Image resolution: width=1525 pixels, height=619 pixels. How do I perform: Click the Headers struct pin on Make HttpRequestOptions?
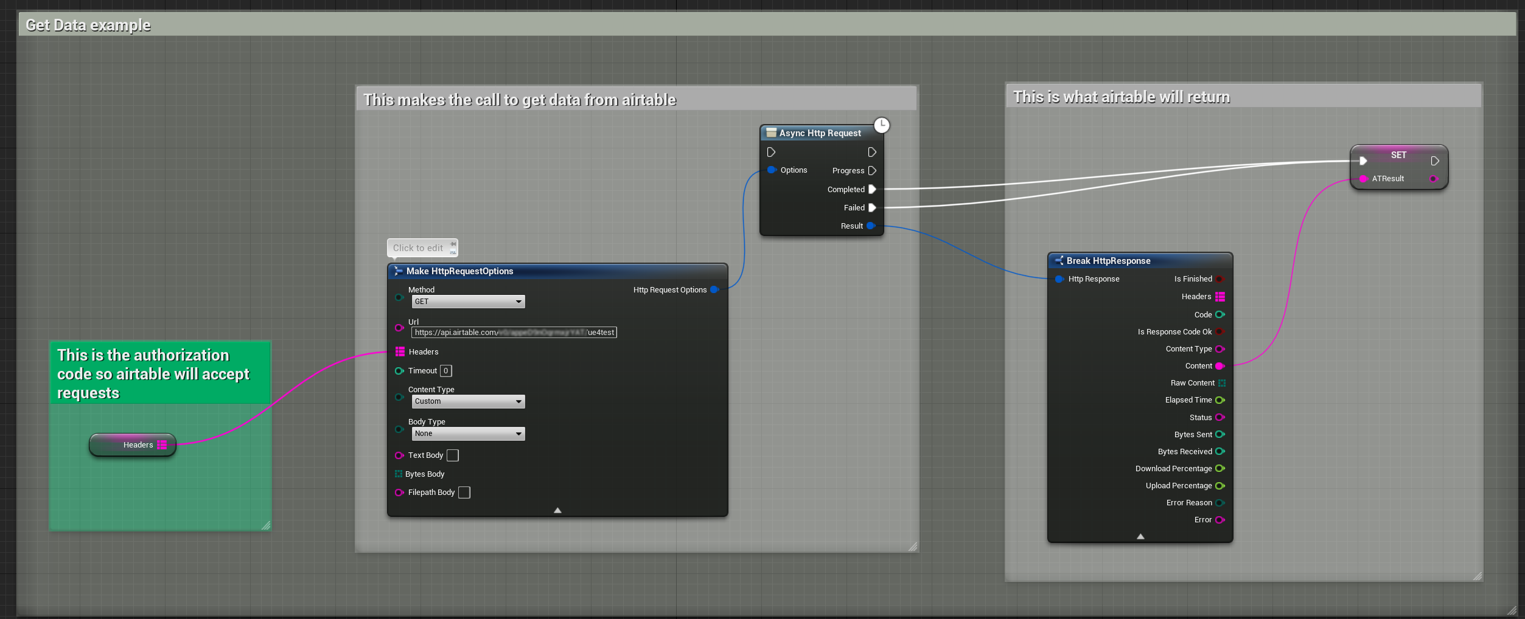point(400,351)
